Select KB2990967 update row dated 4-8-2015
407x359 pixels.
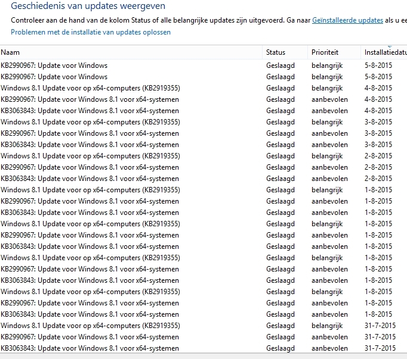203,99
